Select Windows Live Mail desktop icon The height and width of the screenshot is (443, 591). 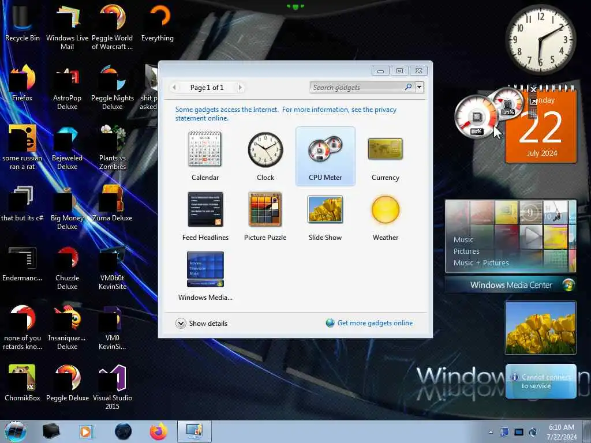point(67,27)
